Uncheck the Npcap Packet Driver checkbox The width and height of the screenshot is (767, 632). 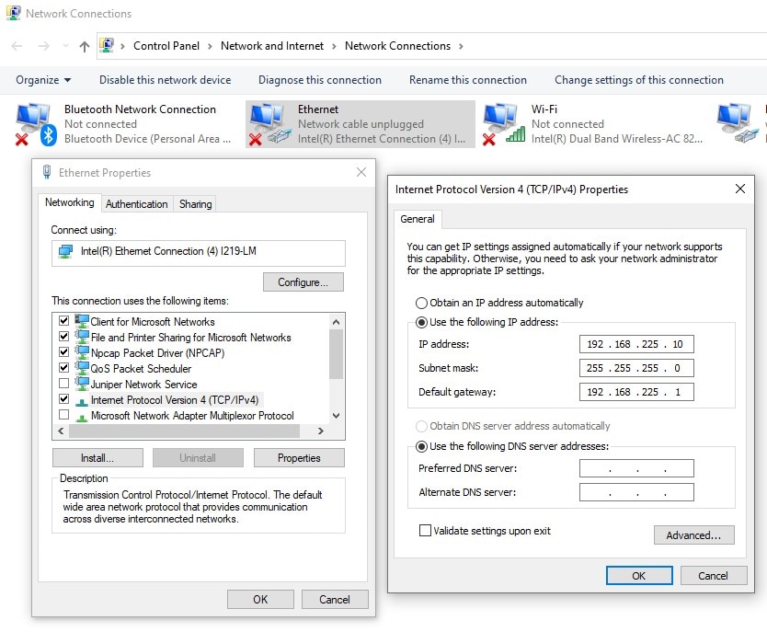tap(63, 353)
